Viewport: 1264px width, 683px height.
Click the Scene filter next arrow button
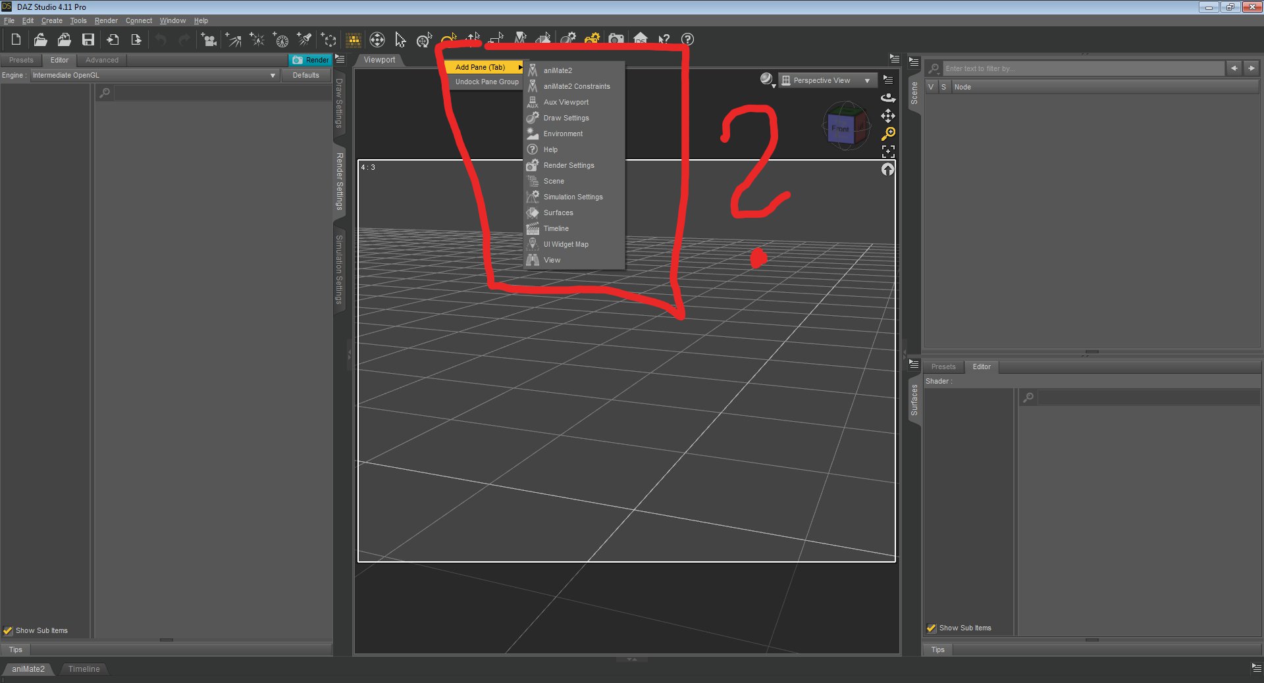point(1251,68)
